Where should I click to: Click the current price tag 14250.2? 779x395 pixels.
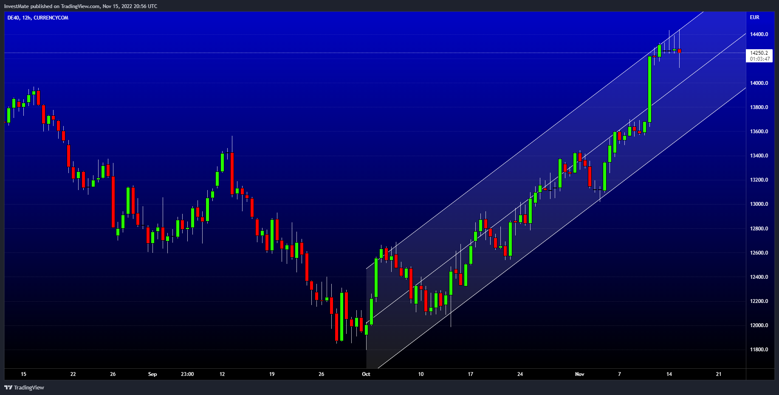click(x=759, y=53)
